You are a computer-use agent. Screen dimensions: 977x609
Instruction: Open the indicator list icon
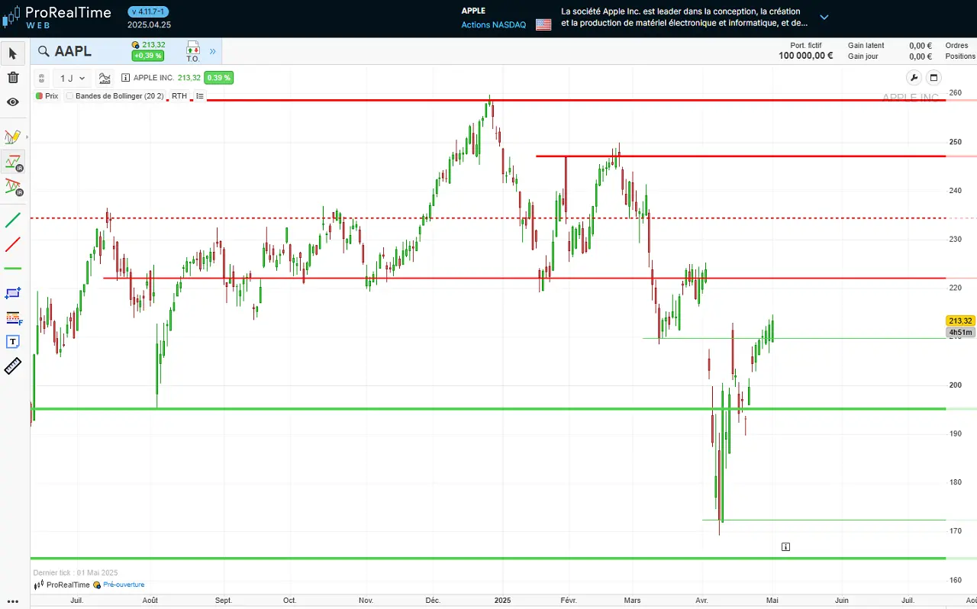(x=199, y=96)
